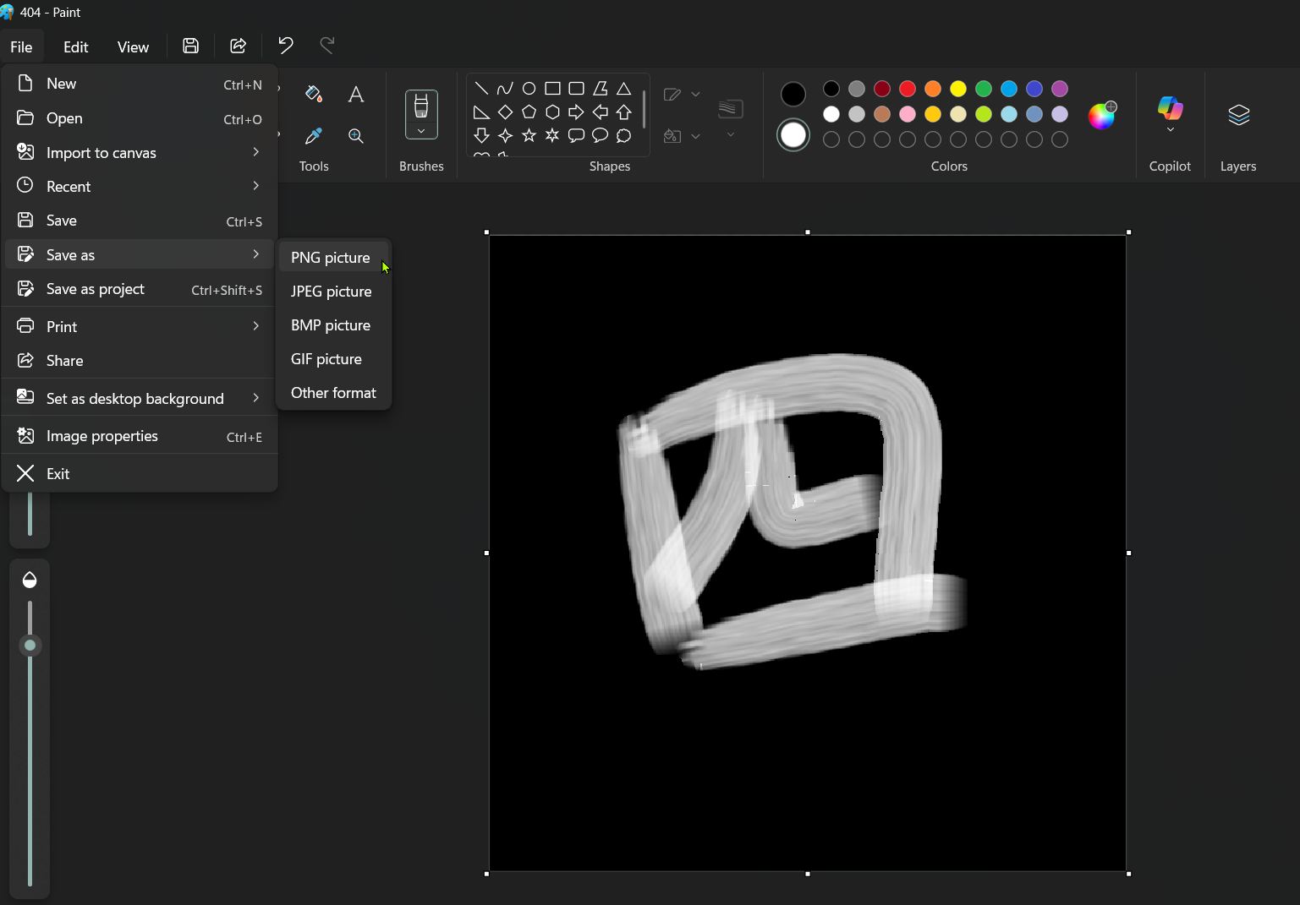This screenshot has width=1300, height=905.
Task: Pick the Color picker eyedropper tool
Action: 314,136
